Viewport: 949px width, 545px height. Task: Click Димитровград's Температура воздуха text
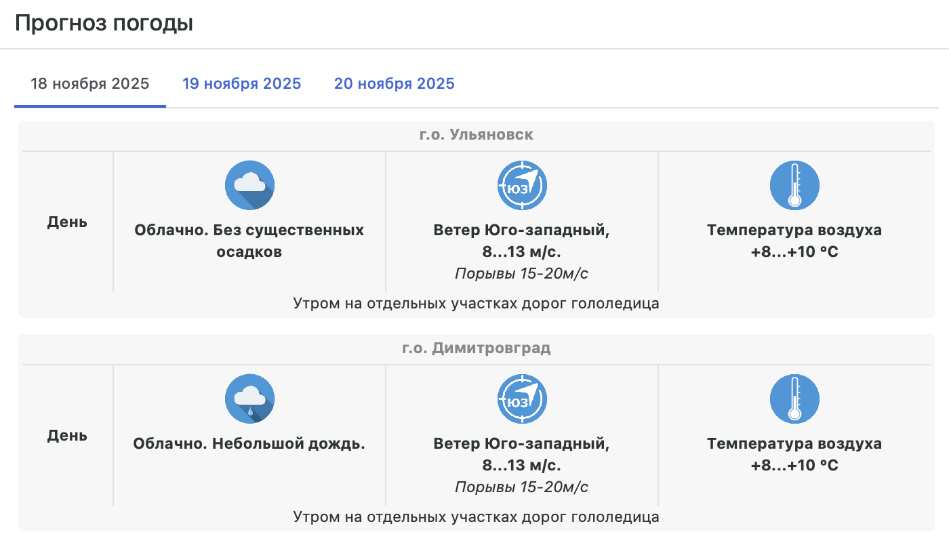[x=794, y=444]
